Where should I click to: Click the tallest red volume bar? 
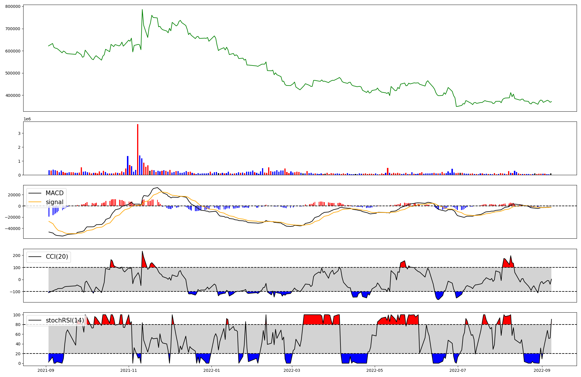coord(138,149)
